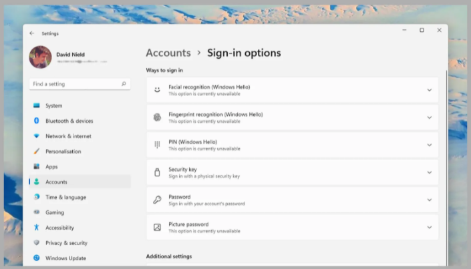Click the System monitor icon
The width and height of the screenshot is (471, 269).
coord(36,105)
